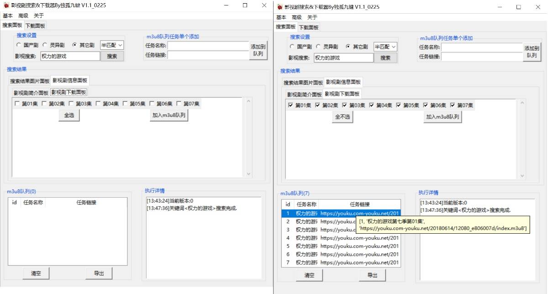The image size is (548, 294).
Task: Open the 高级 menu in the right window
Action: [x=297, y=17]
